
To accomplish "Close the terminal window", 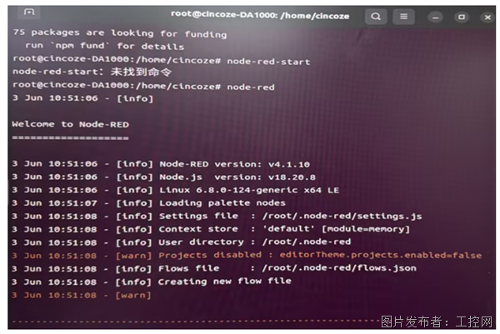I will click(487, 17).
